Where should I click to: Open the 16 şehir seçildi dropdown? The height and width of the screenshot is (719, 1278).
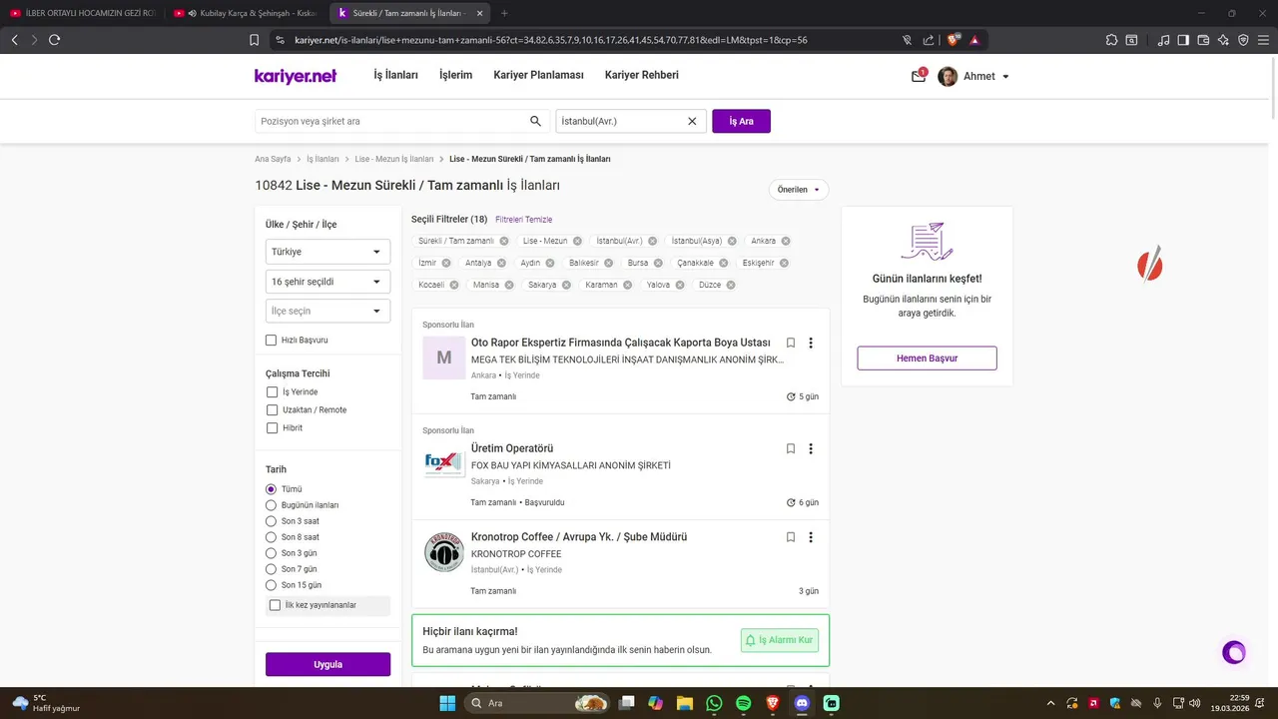pyautogui.click(x=327, y=282)
